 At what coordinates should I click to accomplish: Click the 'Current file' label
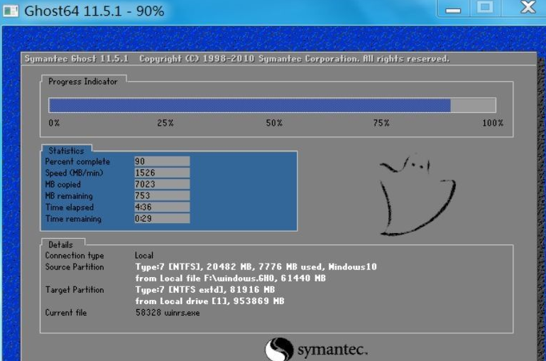pos(66,313)
